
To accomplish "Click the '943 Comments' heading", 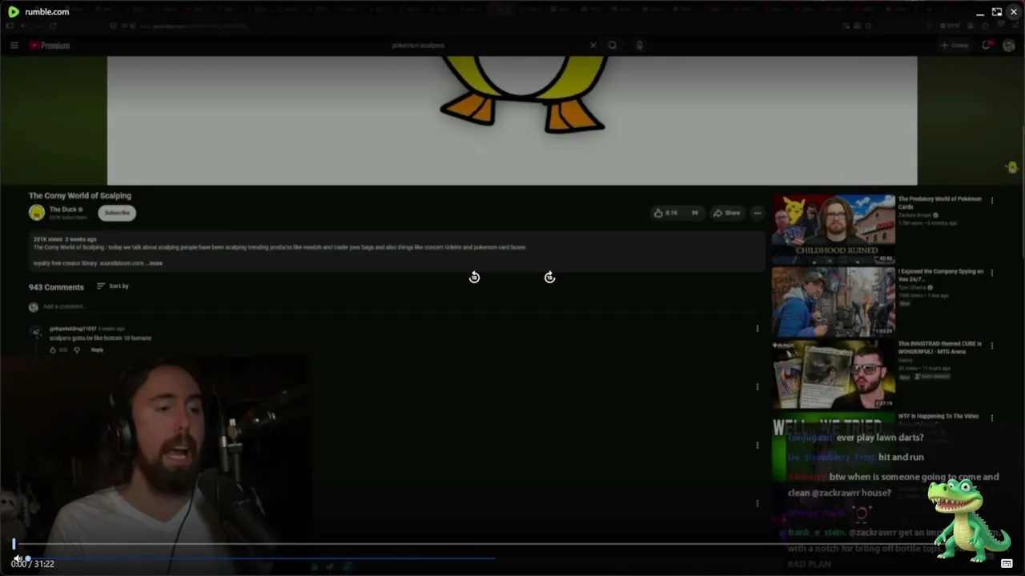I will 56,287.
